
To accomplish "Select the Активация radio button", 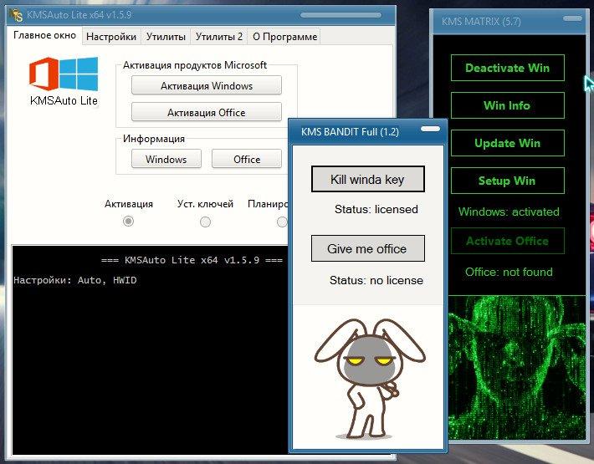I will [x=128, y=222].
